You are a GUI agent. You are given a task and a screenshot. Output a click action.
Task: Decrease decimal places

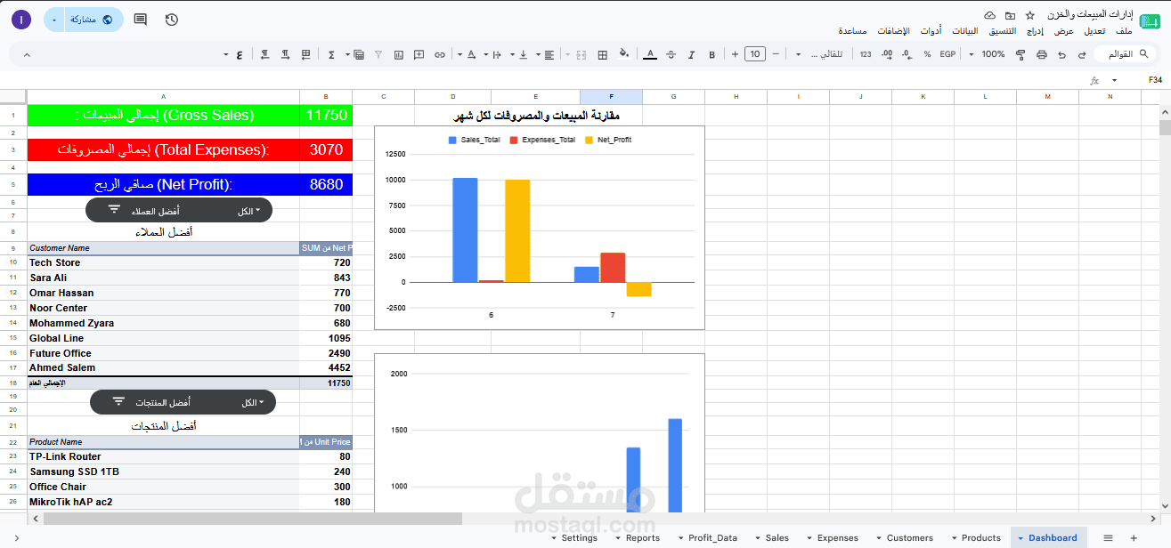pyautogui.click(x=907, y=54)
